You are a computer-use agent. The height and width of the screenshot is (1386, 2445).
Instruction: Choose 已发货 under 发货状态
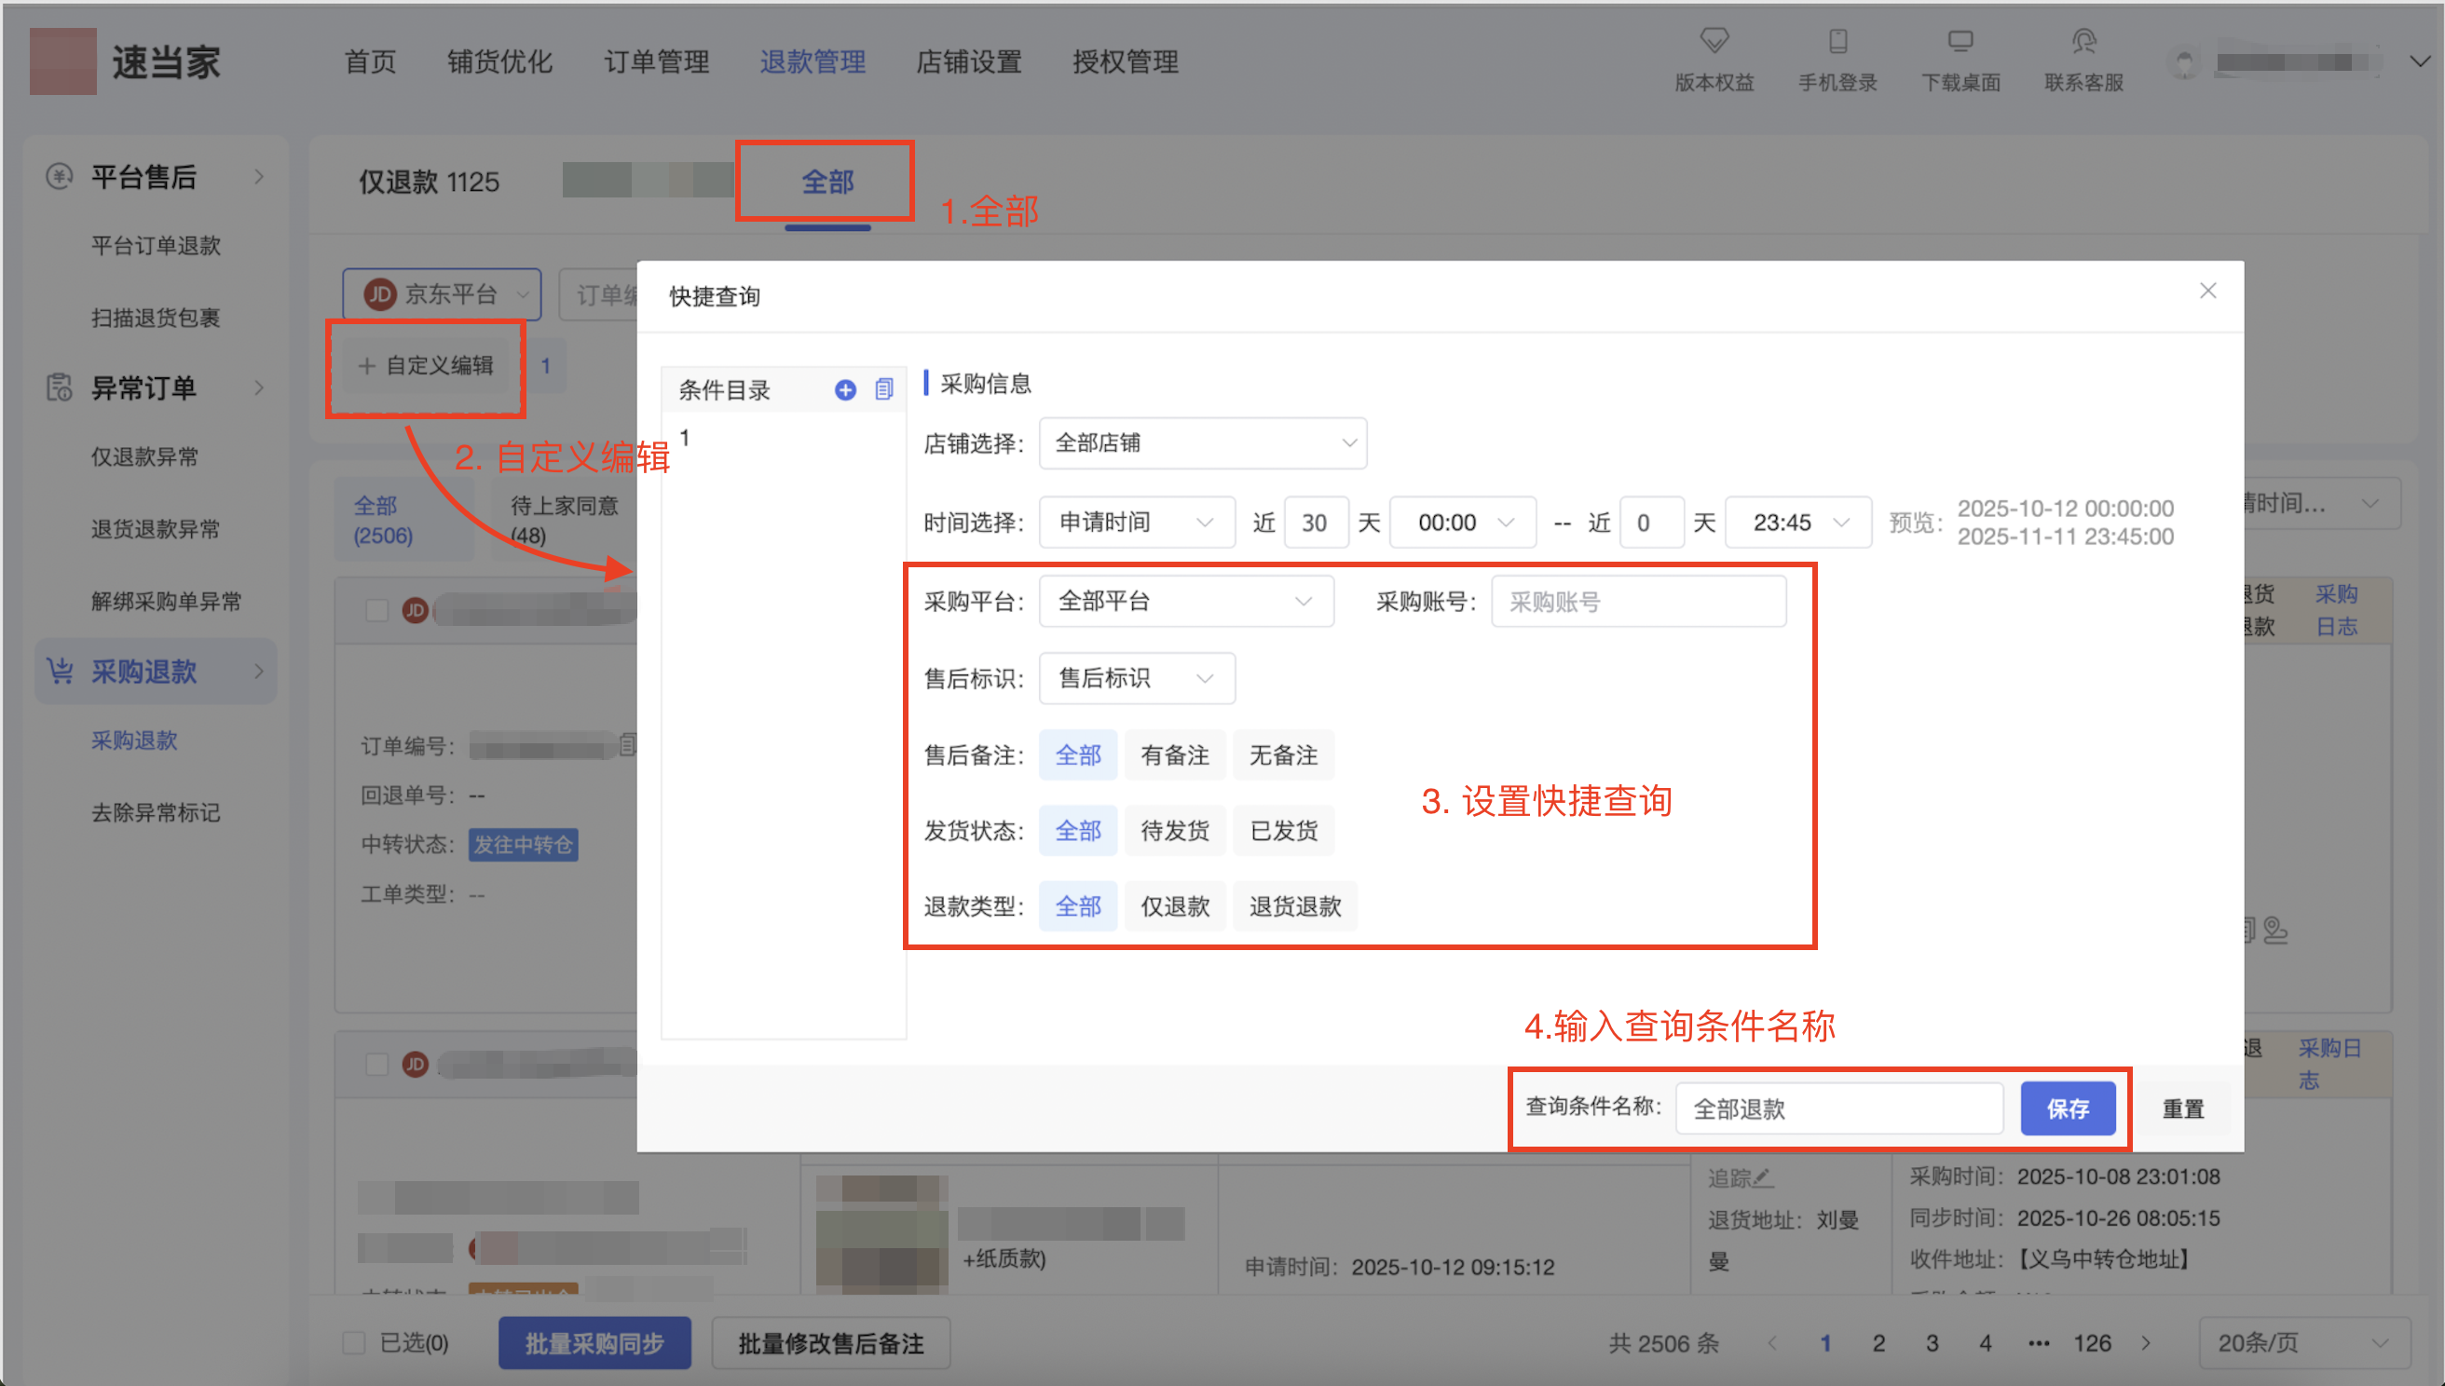click(1283, 830)
